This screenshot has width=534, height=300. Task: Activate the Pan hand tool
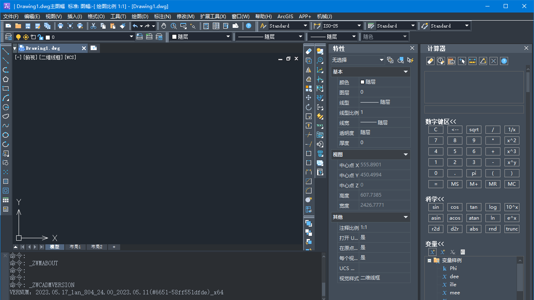pyautogui.click(x=163, y=26)
